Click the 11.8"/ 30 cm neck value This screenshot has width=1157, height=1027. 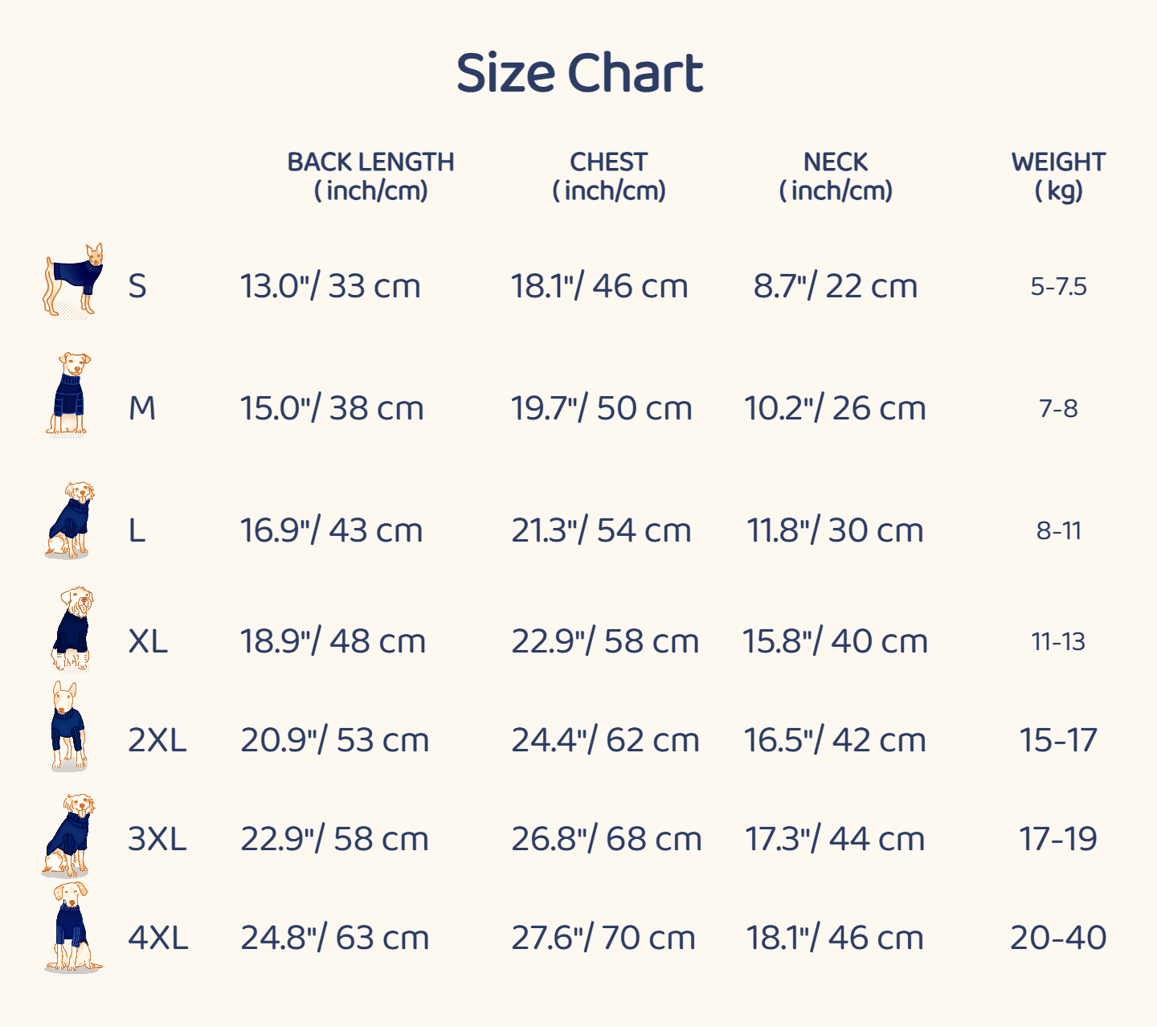(x=835, y=530)
